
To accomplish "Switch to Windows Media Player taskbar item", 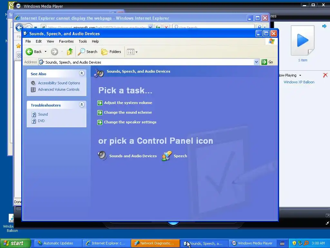I will [253, 243].
